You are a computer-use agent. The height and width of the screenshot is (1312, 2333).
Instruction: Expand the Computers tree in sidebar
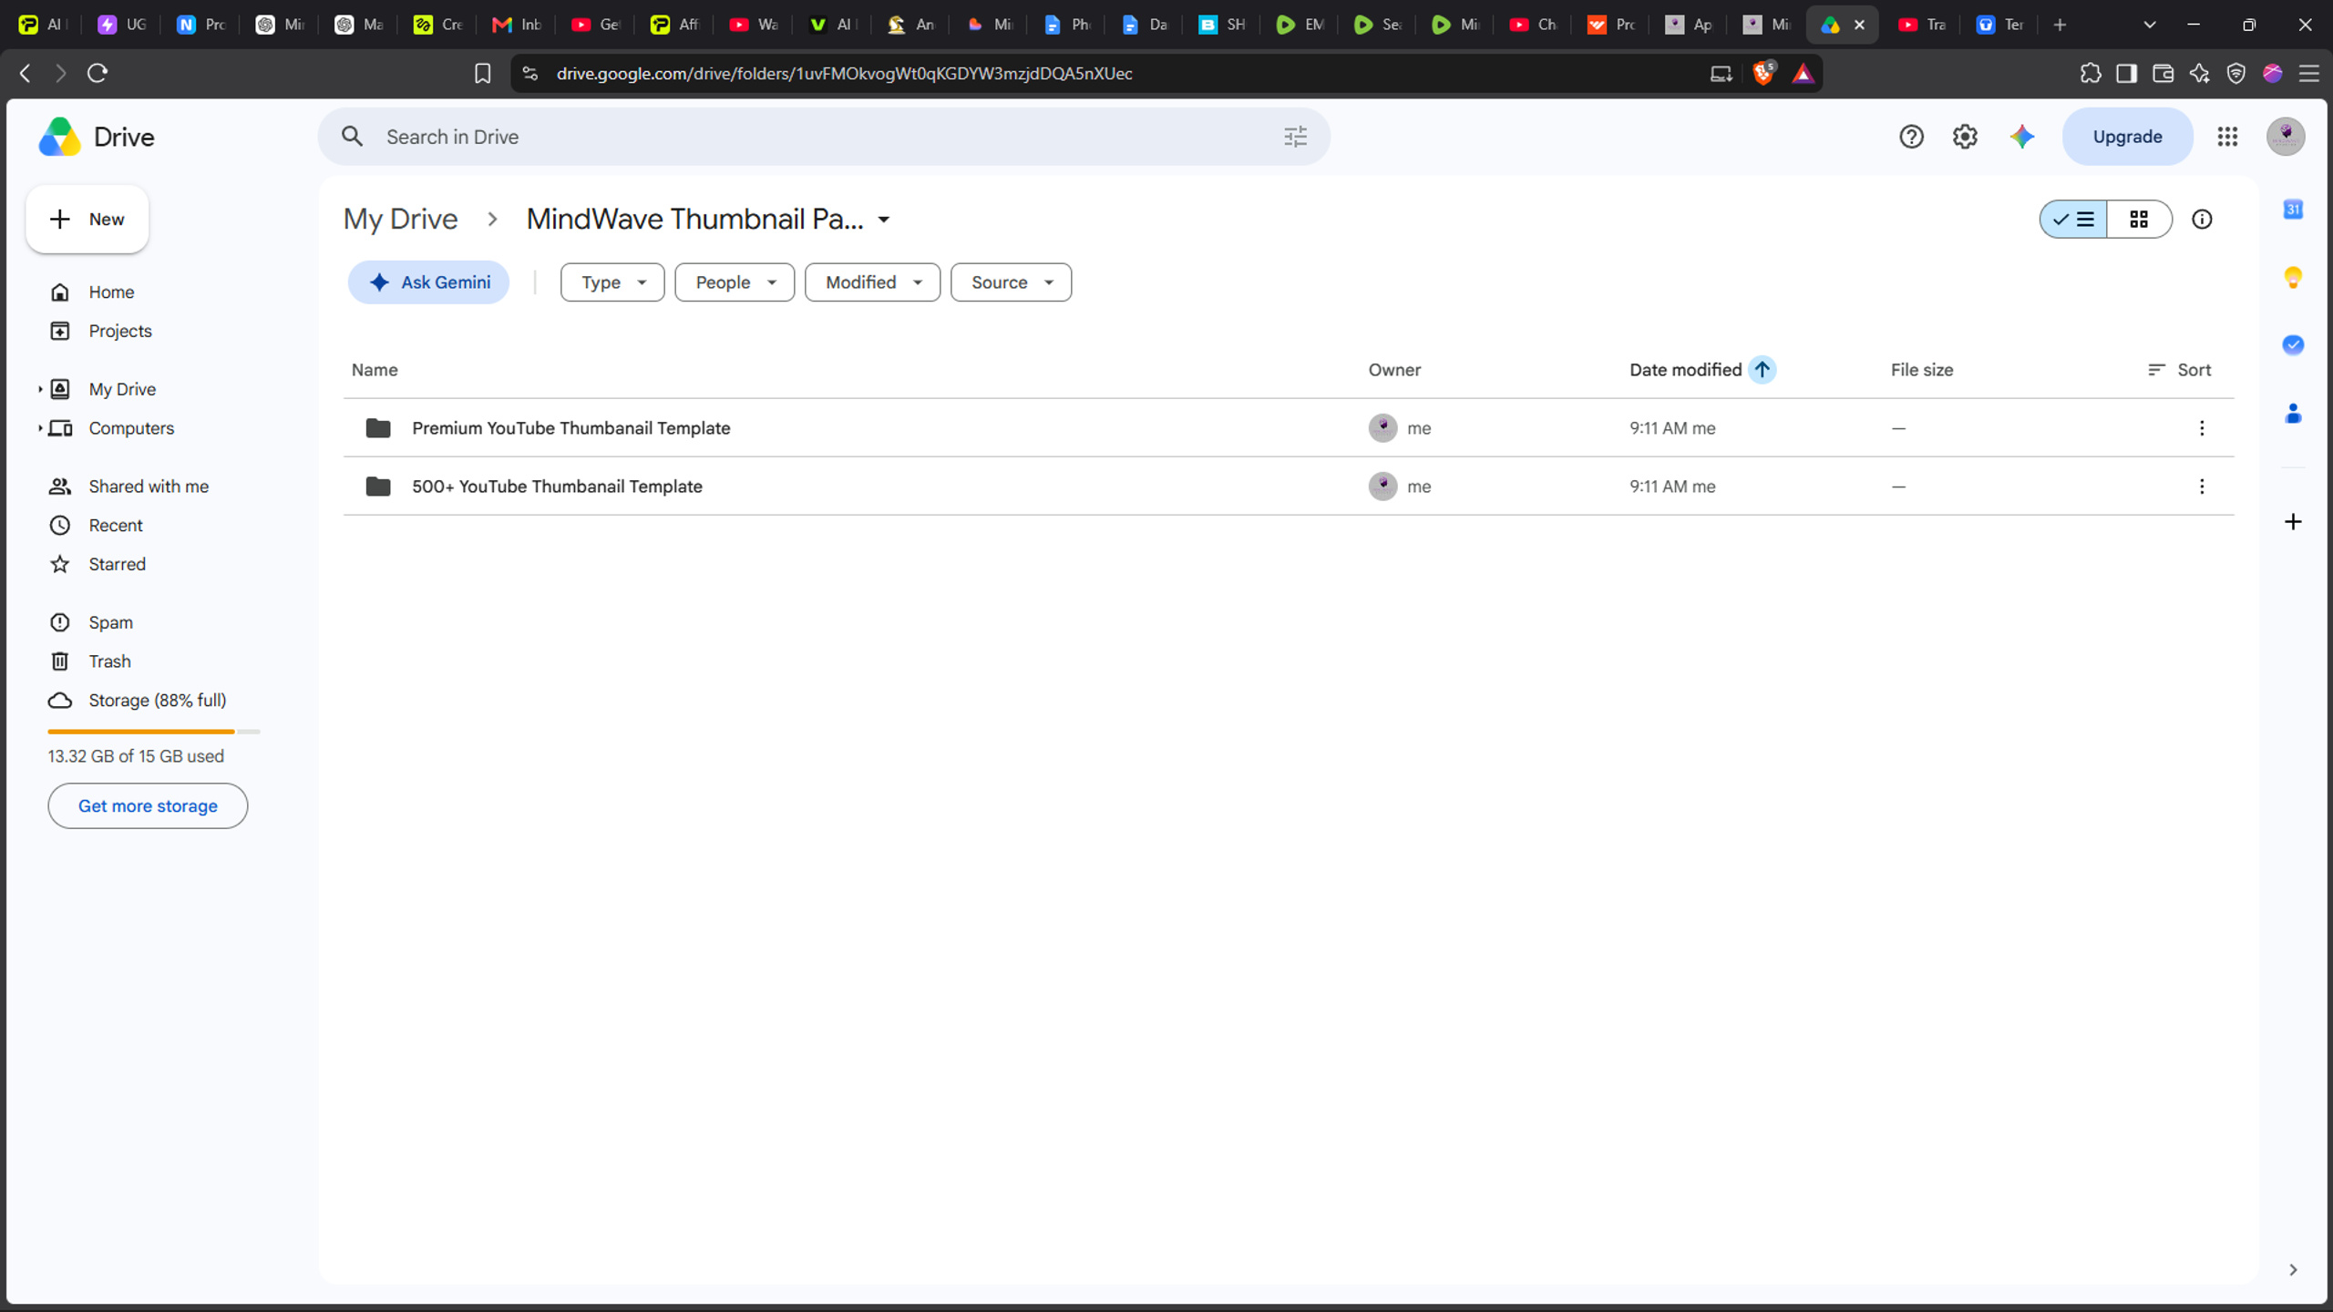40,428
